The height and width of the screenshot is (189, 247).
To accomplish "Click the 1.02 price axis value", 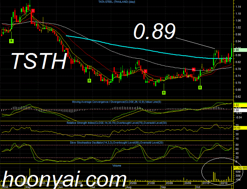I will (x=238, y=27).
